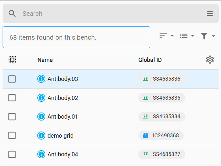Expand the list view type dropdown
The image size is (221, 166).
click(187, 36)
